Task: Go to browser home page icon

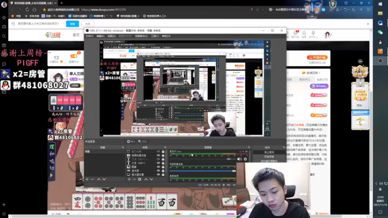Action: pyautogui.click(x=34, y=9)
